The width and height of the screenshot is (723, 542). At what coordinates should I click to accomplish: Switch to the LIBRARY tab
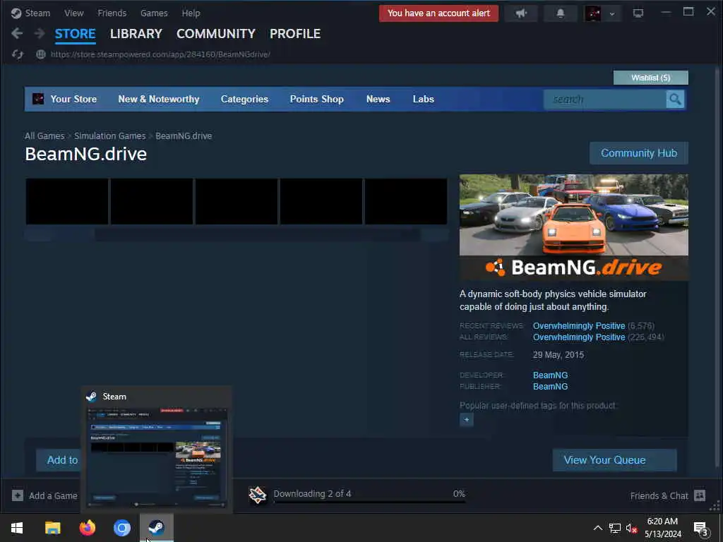tap(136, 34)
